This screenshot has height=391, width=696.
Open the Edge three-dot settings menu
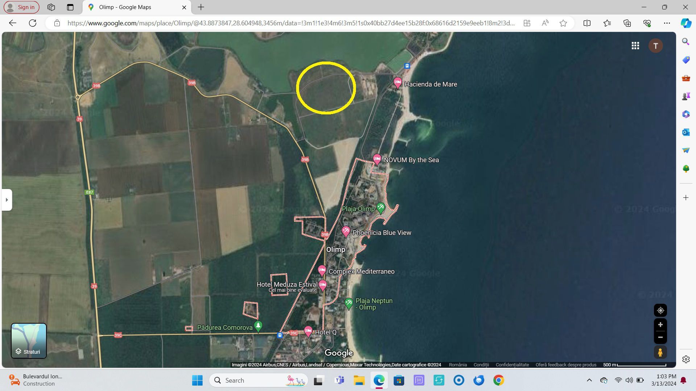[667, 23]
